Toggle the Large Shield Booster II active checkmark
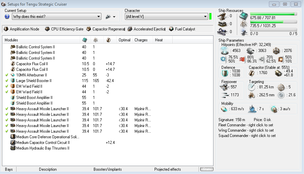 (7, 81)
